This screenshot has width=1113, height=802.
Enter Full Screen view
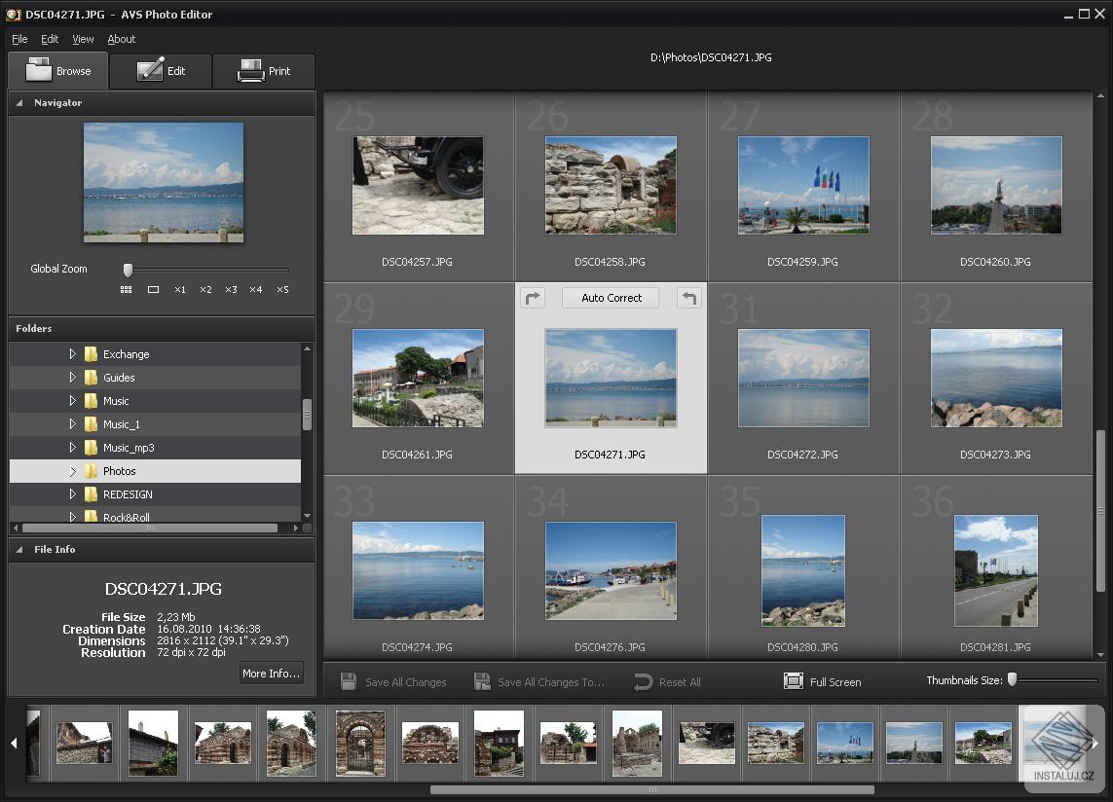click(822, 681)
